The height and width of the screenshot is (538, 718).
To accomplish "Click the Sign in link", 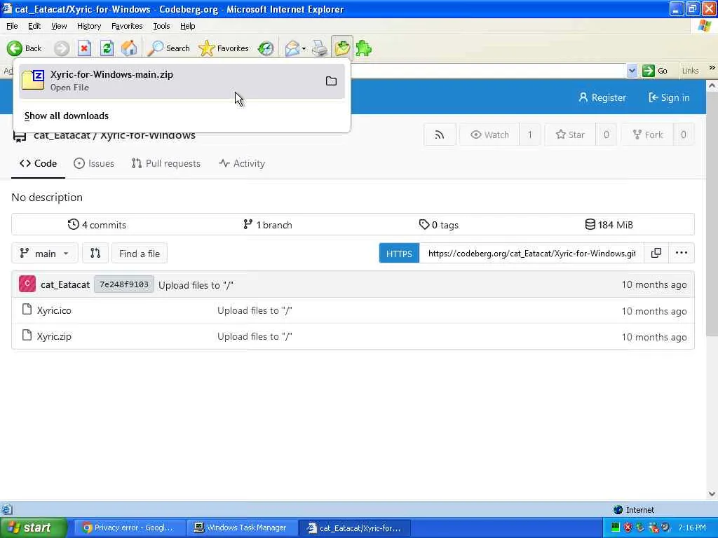I will 669,97.
